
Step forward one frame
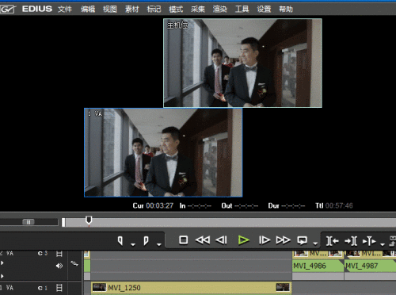pyautogui.click(x=265, y=240)
